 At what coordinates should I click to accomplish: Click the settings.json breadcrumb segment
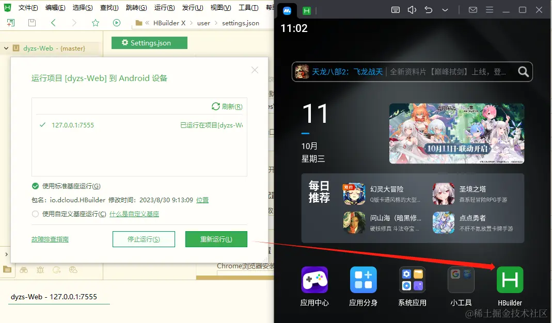[x=241, y=23]
